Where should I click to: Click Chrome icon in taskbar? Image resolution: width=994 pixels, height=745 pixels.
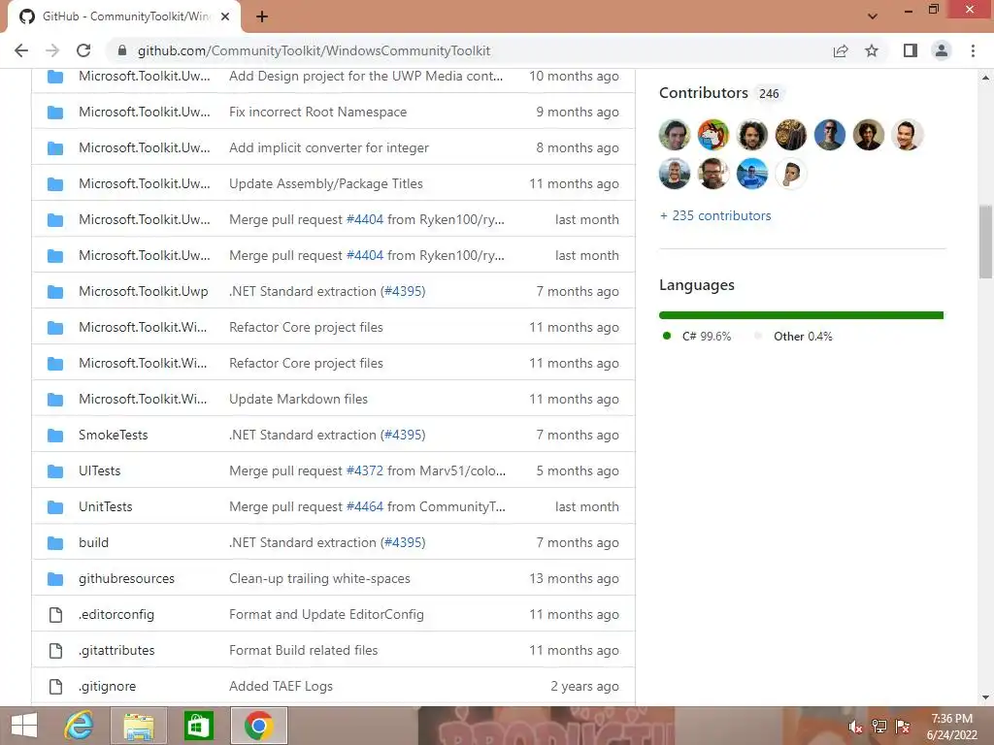(258, 726)
